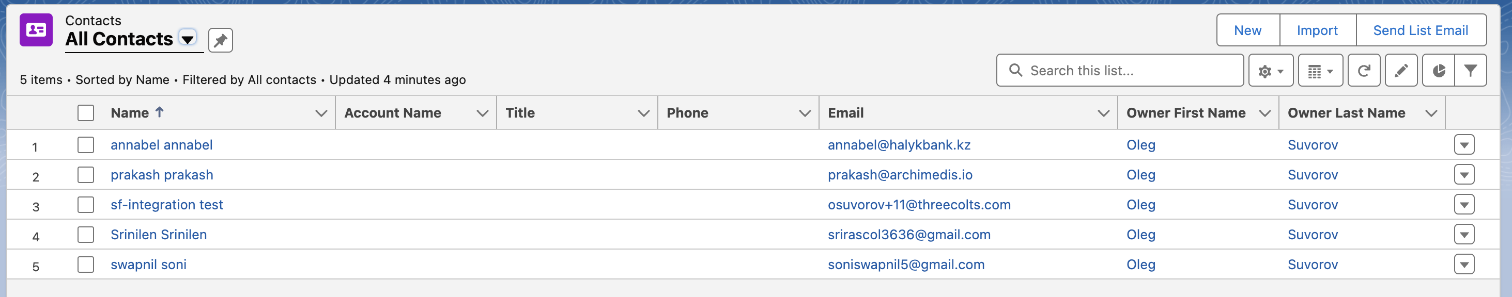Show the charts panel icon
The width and height of the screenshot is (1512, 297).
pos(1439,71)
